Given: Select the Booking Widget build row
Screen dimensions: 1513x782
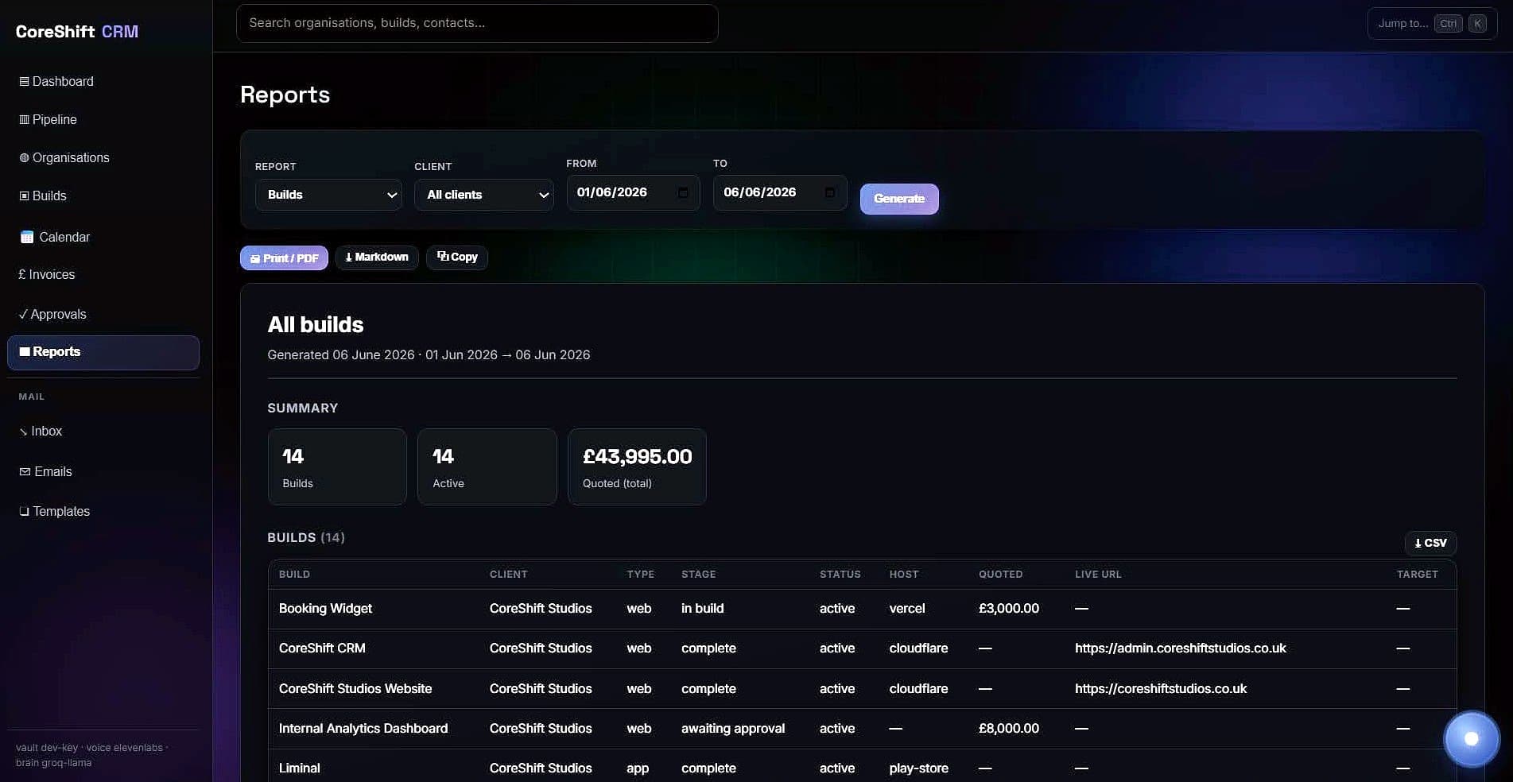Looking at the screenshot, I should coord(862,609).
